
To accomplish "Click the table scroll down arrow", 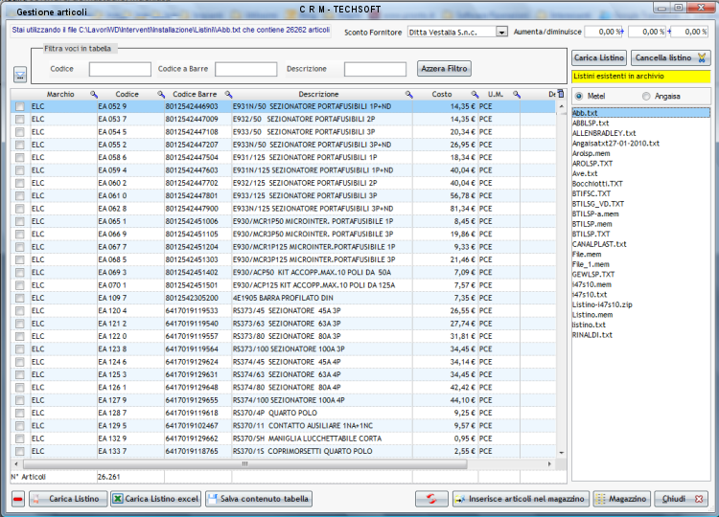I will (562, 453).
